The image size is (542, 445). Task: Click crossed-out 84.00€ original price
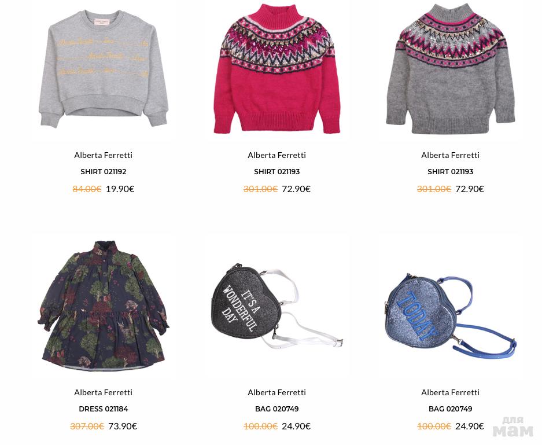point(87,189)
